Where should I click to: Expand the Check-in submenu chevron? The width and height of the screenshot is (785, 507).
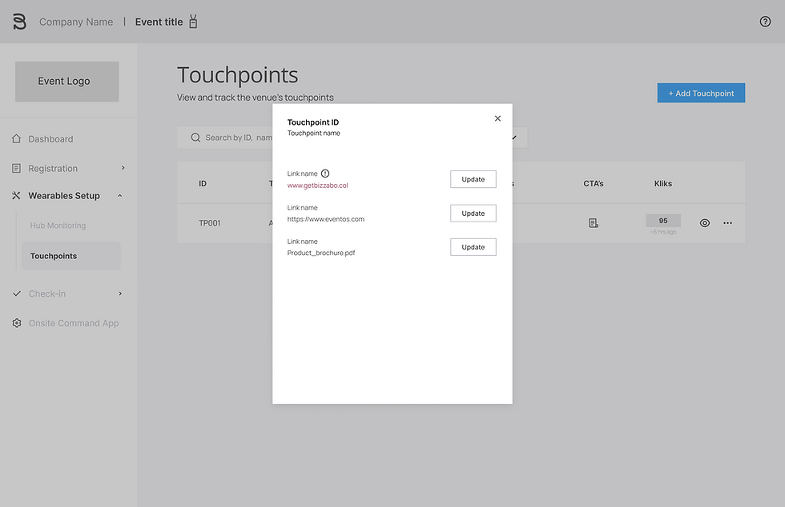(x=120, y=293)
